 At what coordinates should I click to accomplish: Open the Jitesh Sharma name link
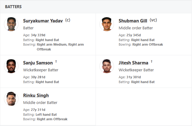[x=133, y=63]
